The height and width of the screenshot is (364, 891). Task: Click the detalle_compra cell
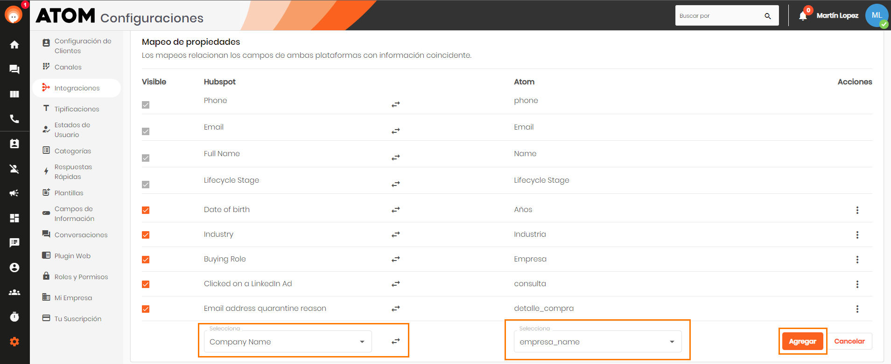click(x=544, y=308)
